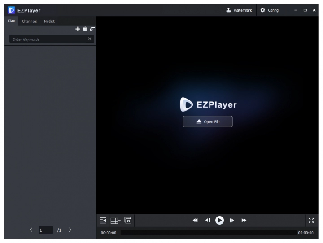The height and width of the screenshot is (243, 323).
Task: Step forward one frame
Action: coord(231,220)
